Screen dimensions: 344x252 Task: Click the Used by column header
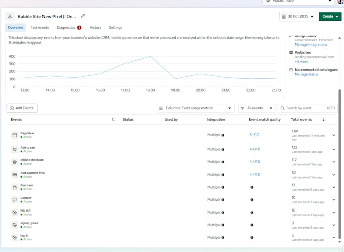(171, 119)
